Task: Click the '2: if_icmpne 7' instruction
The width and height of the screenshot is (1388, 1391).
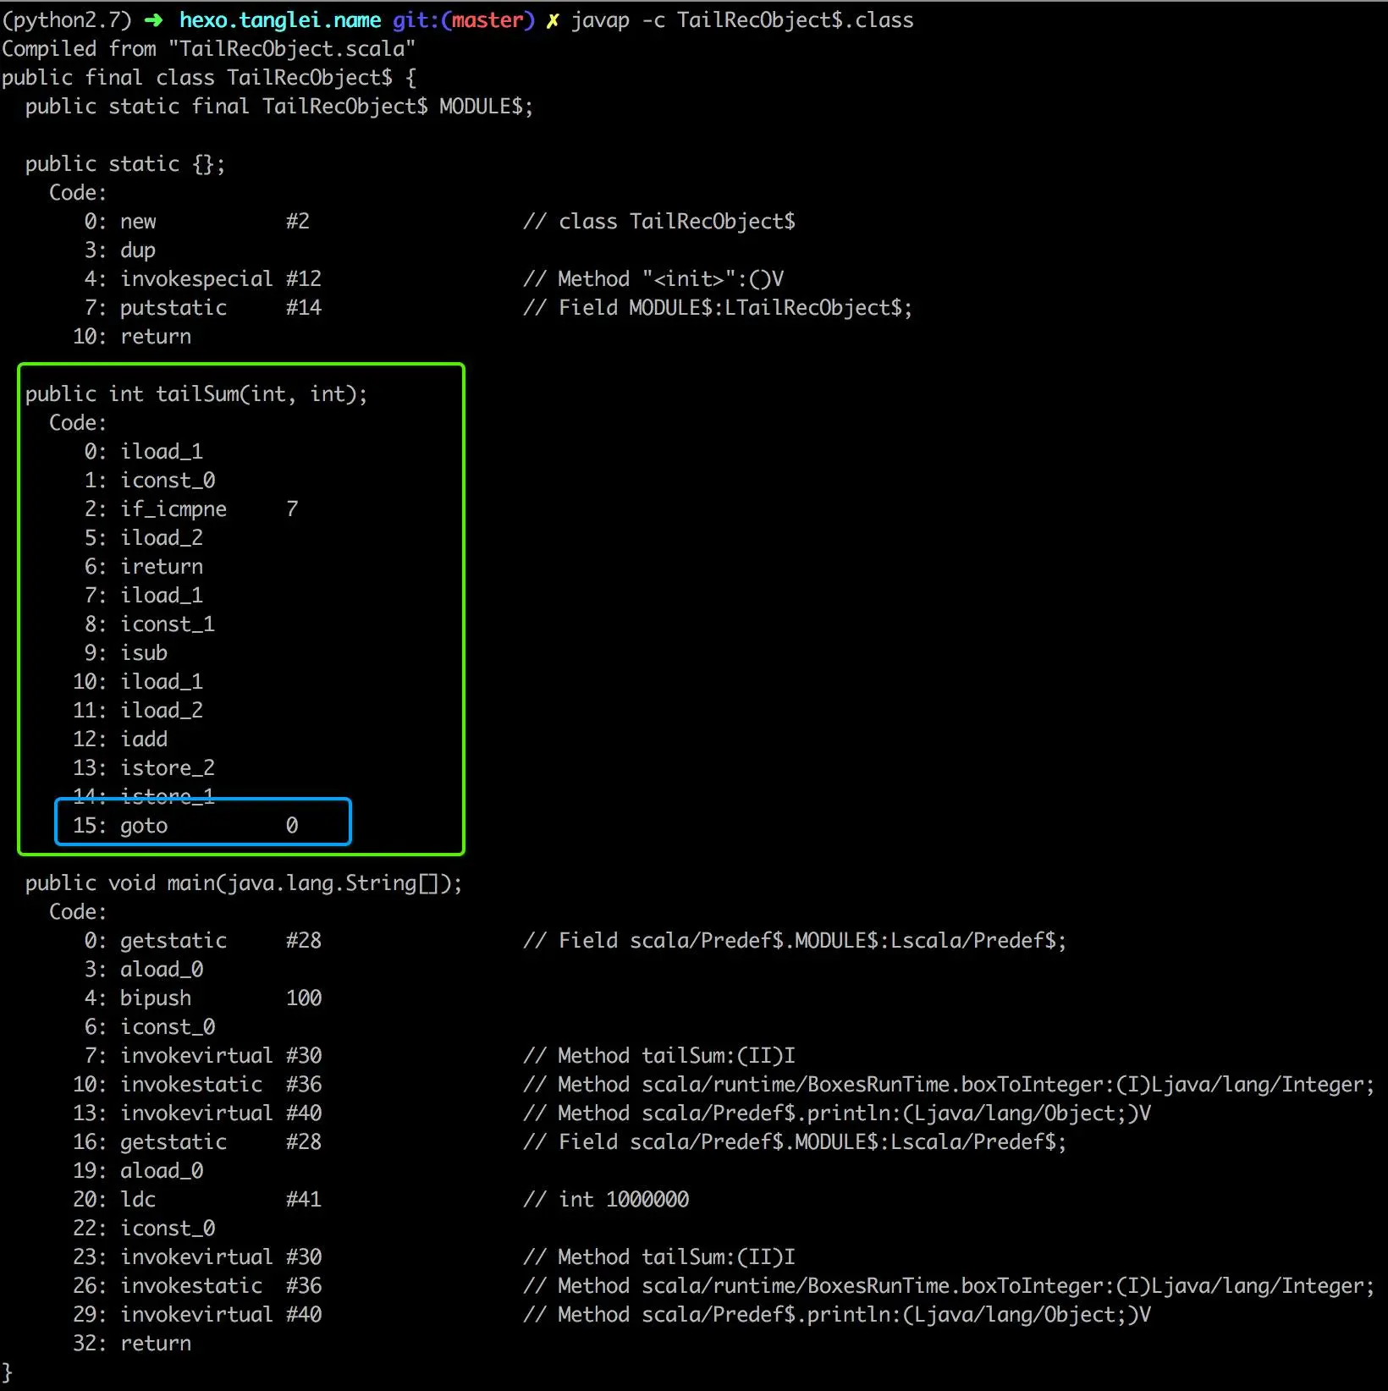Action: coord(191,509)
